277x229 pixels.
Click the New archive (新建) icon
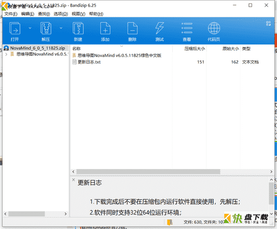[78, 28]
